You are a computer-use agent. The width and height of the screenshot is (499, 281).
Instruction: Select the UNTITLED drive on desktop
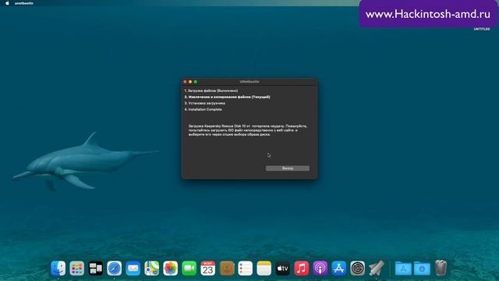pos(482,29)
